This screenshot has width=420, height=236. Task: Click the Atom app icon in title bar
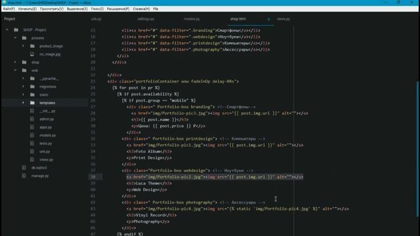(4, 3)
